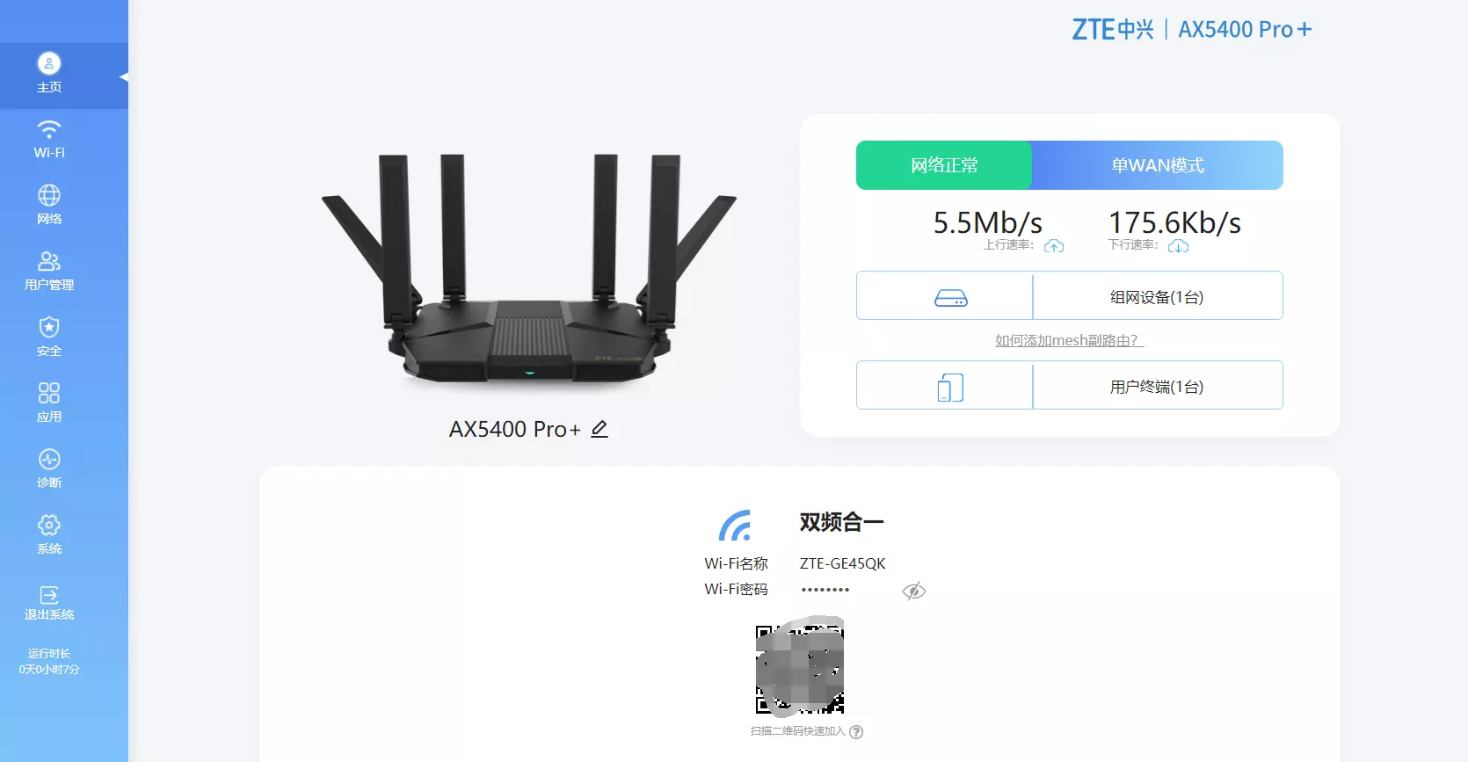Open the 主页 home page icon
The width and height of the screenshot is (1468, 762).
point(49,63)
